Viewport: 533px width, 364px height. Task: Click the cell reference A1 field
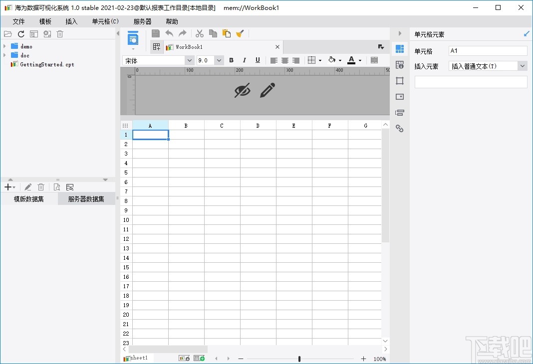[488, 51]
